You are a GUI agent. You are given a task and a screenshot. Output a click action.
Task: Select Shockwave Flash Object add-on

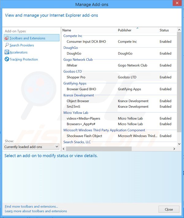(x=84, y=136)
